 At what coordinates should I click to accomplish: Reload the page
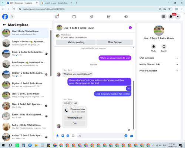tap(14, 9)
